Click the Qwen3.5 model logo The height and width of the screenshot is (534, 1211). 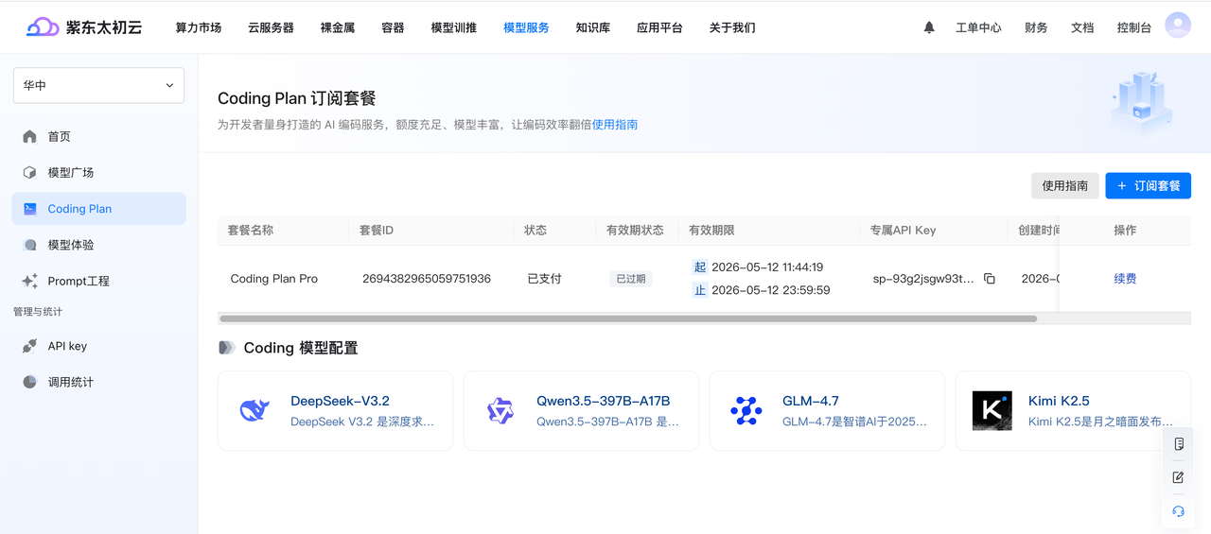click(x=500, y=410)
